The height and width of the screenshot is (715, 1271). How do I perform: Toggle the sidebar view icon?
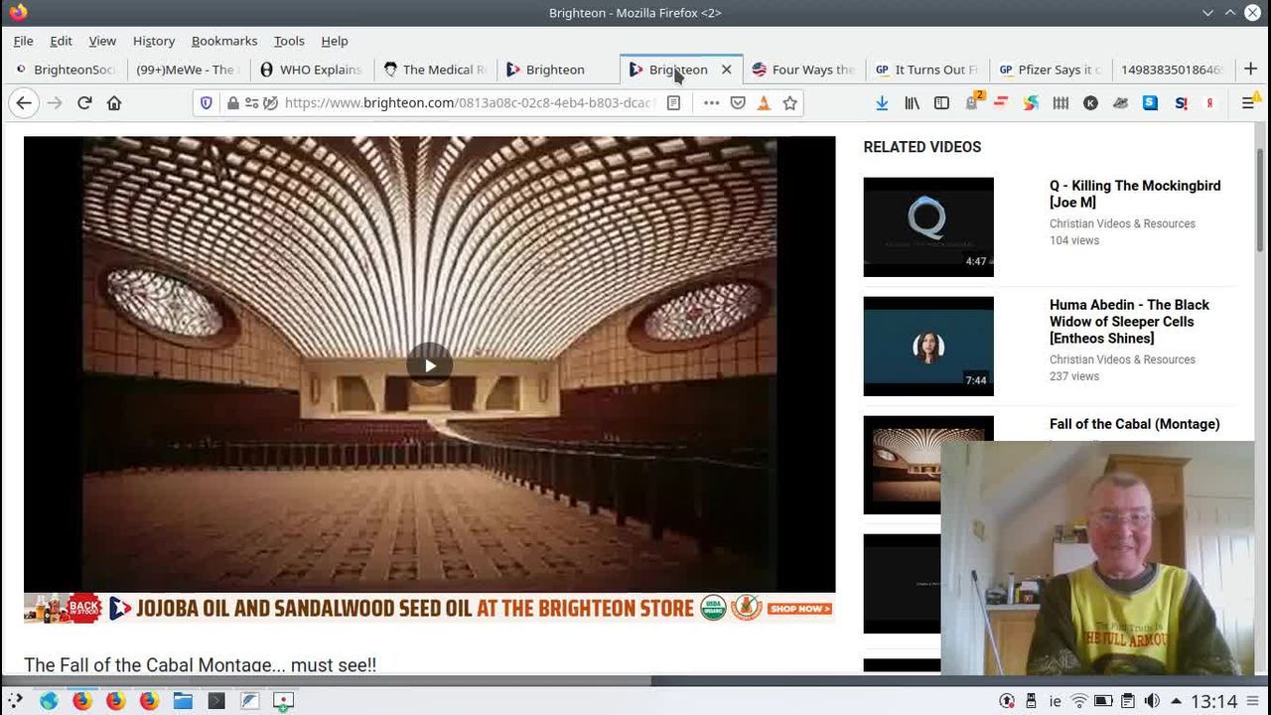coord(941,103)
